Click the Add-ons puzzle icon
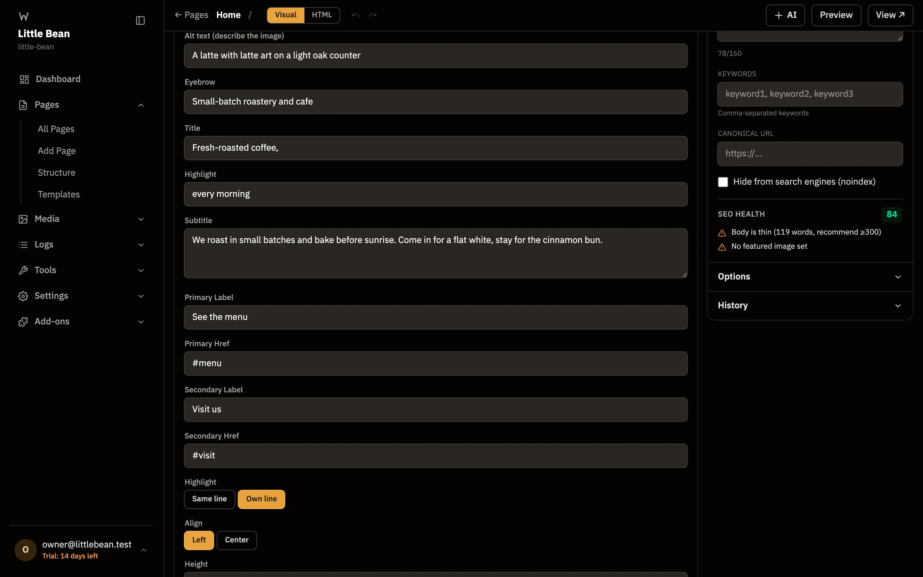 point(23,322)
